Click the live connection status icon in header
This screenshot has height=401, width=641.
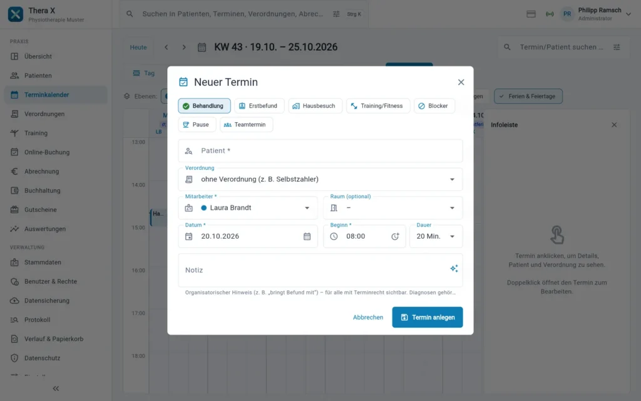coord(550,14)
